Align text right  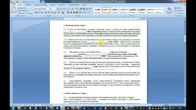click(74, 13)
